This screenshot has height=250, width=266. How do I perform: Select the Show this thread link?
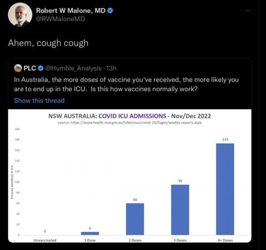coord(39,100)
